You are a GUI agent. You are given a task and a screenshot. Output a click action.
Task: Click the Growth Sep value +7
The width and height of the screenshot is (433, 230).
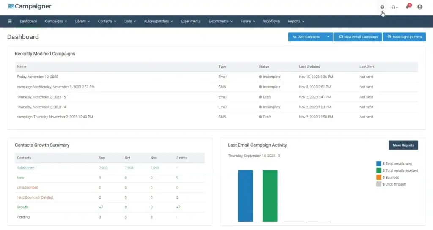coord(101,207)
